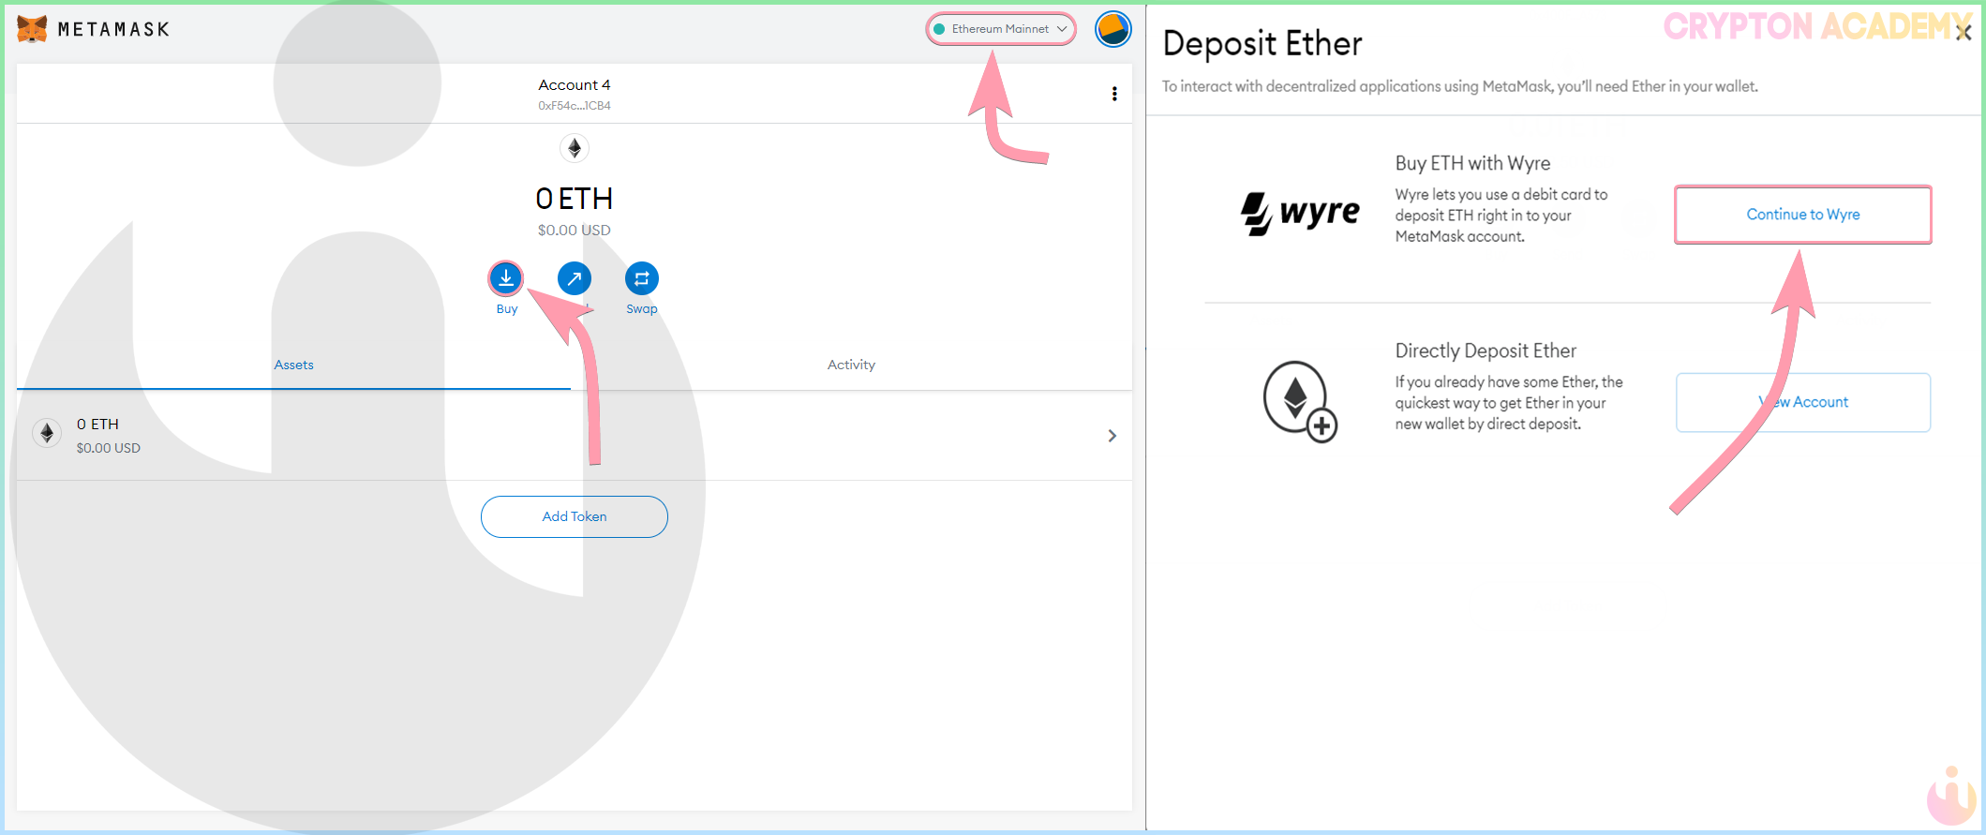Viewport: 1986px width, 835px height.
Task: Click the View Account button
Action: 1803,402
